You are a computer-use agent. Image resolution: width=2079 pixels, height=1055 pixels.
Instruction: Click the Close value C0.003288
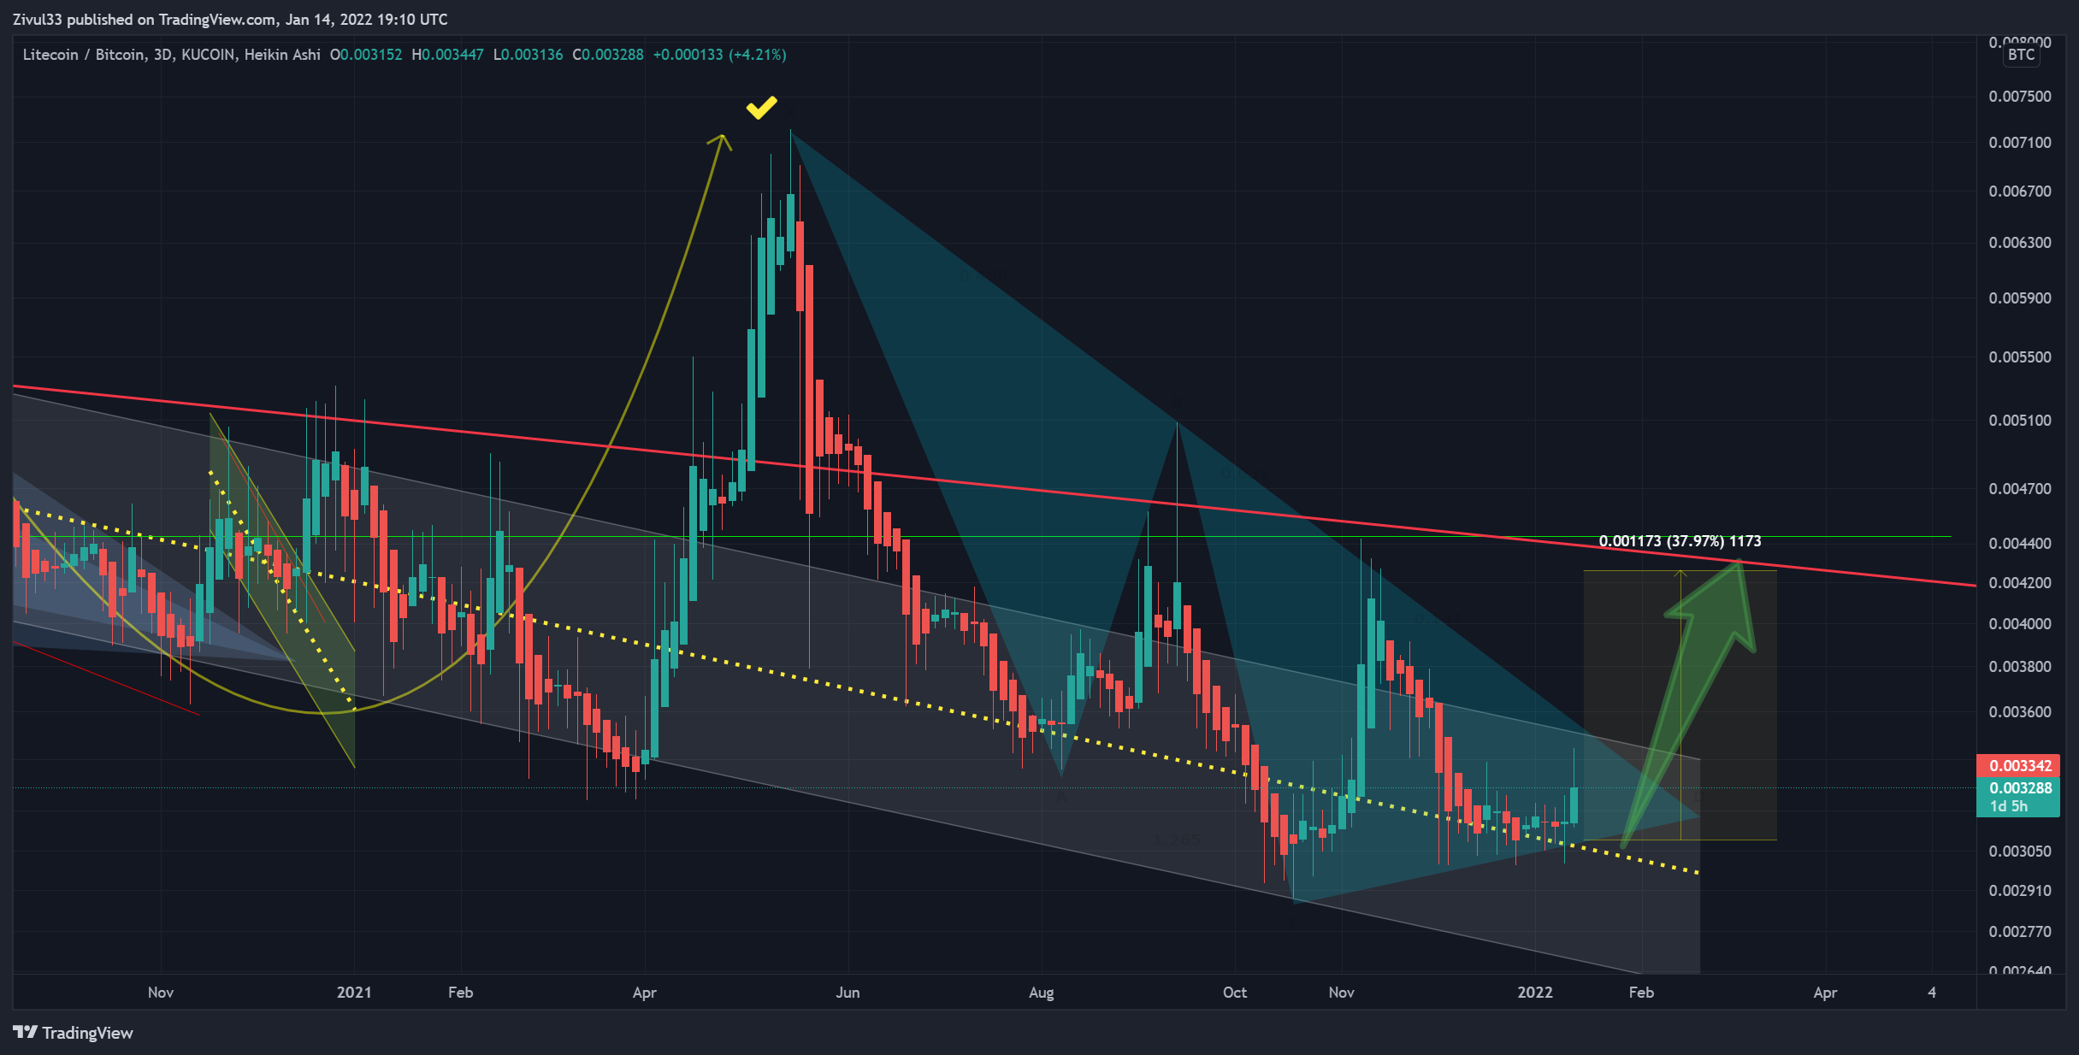607,55
